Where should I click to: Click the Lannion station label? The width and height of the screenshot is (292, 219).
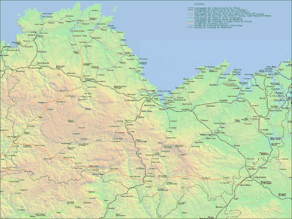tap(32, 35)
